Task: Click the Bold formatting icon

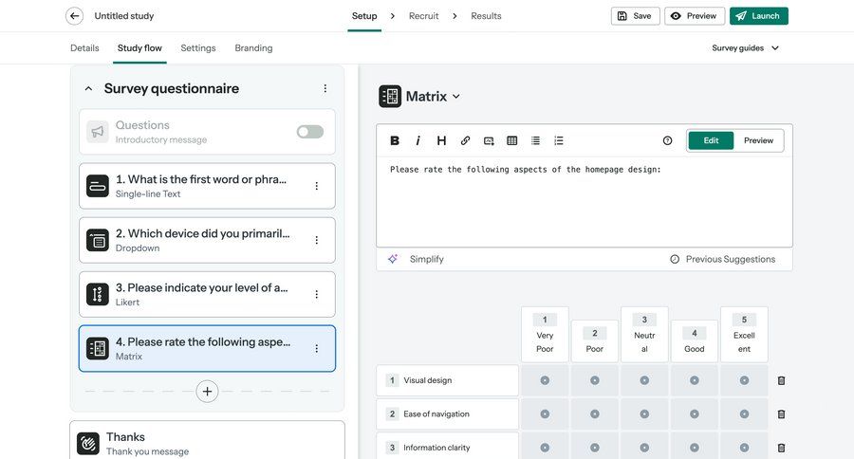Action: click(x=395, y=140)
